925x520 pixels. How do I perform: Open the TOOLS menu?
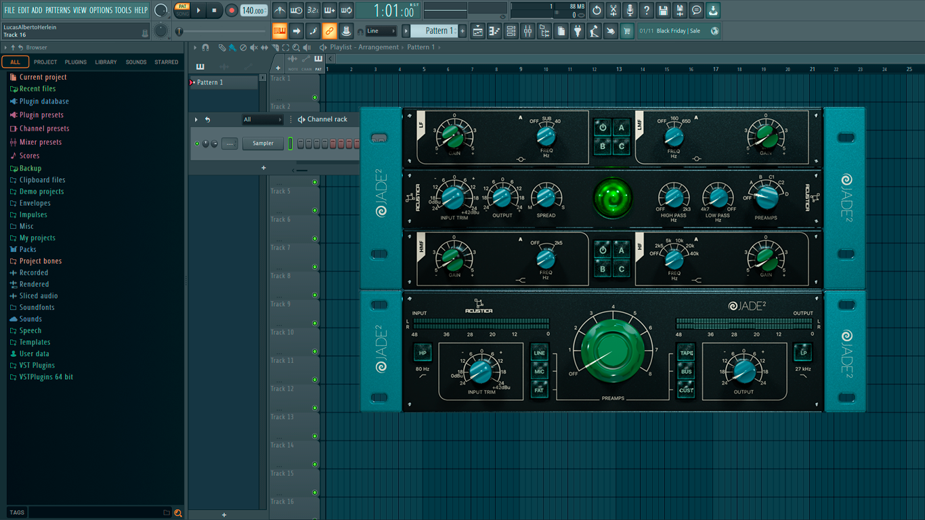click(123, 10)
